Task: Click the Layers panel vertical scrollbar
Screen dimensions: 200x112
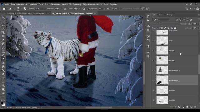Action: [x=199, y=64]
